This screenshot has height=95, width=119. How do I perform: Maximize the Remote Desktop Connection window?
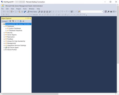110,2
